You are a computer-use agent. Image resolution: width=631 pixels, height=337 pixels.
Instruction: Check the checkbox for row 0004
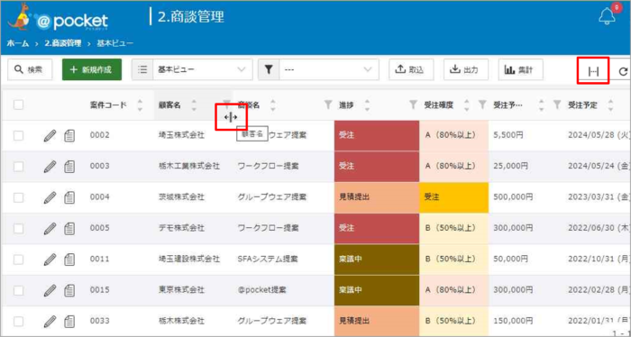pyautogui.click(x=19, y=197)
